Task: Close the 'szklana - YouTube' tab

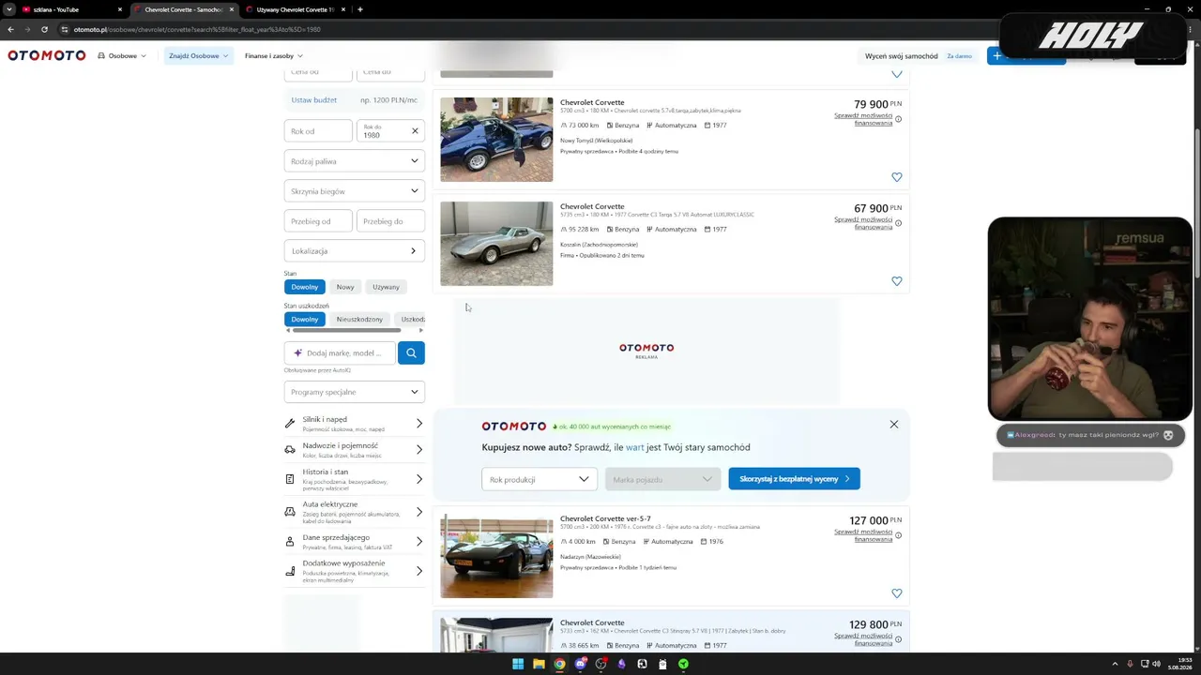Action: click(120, 9)
